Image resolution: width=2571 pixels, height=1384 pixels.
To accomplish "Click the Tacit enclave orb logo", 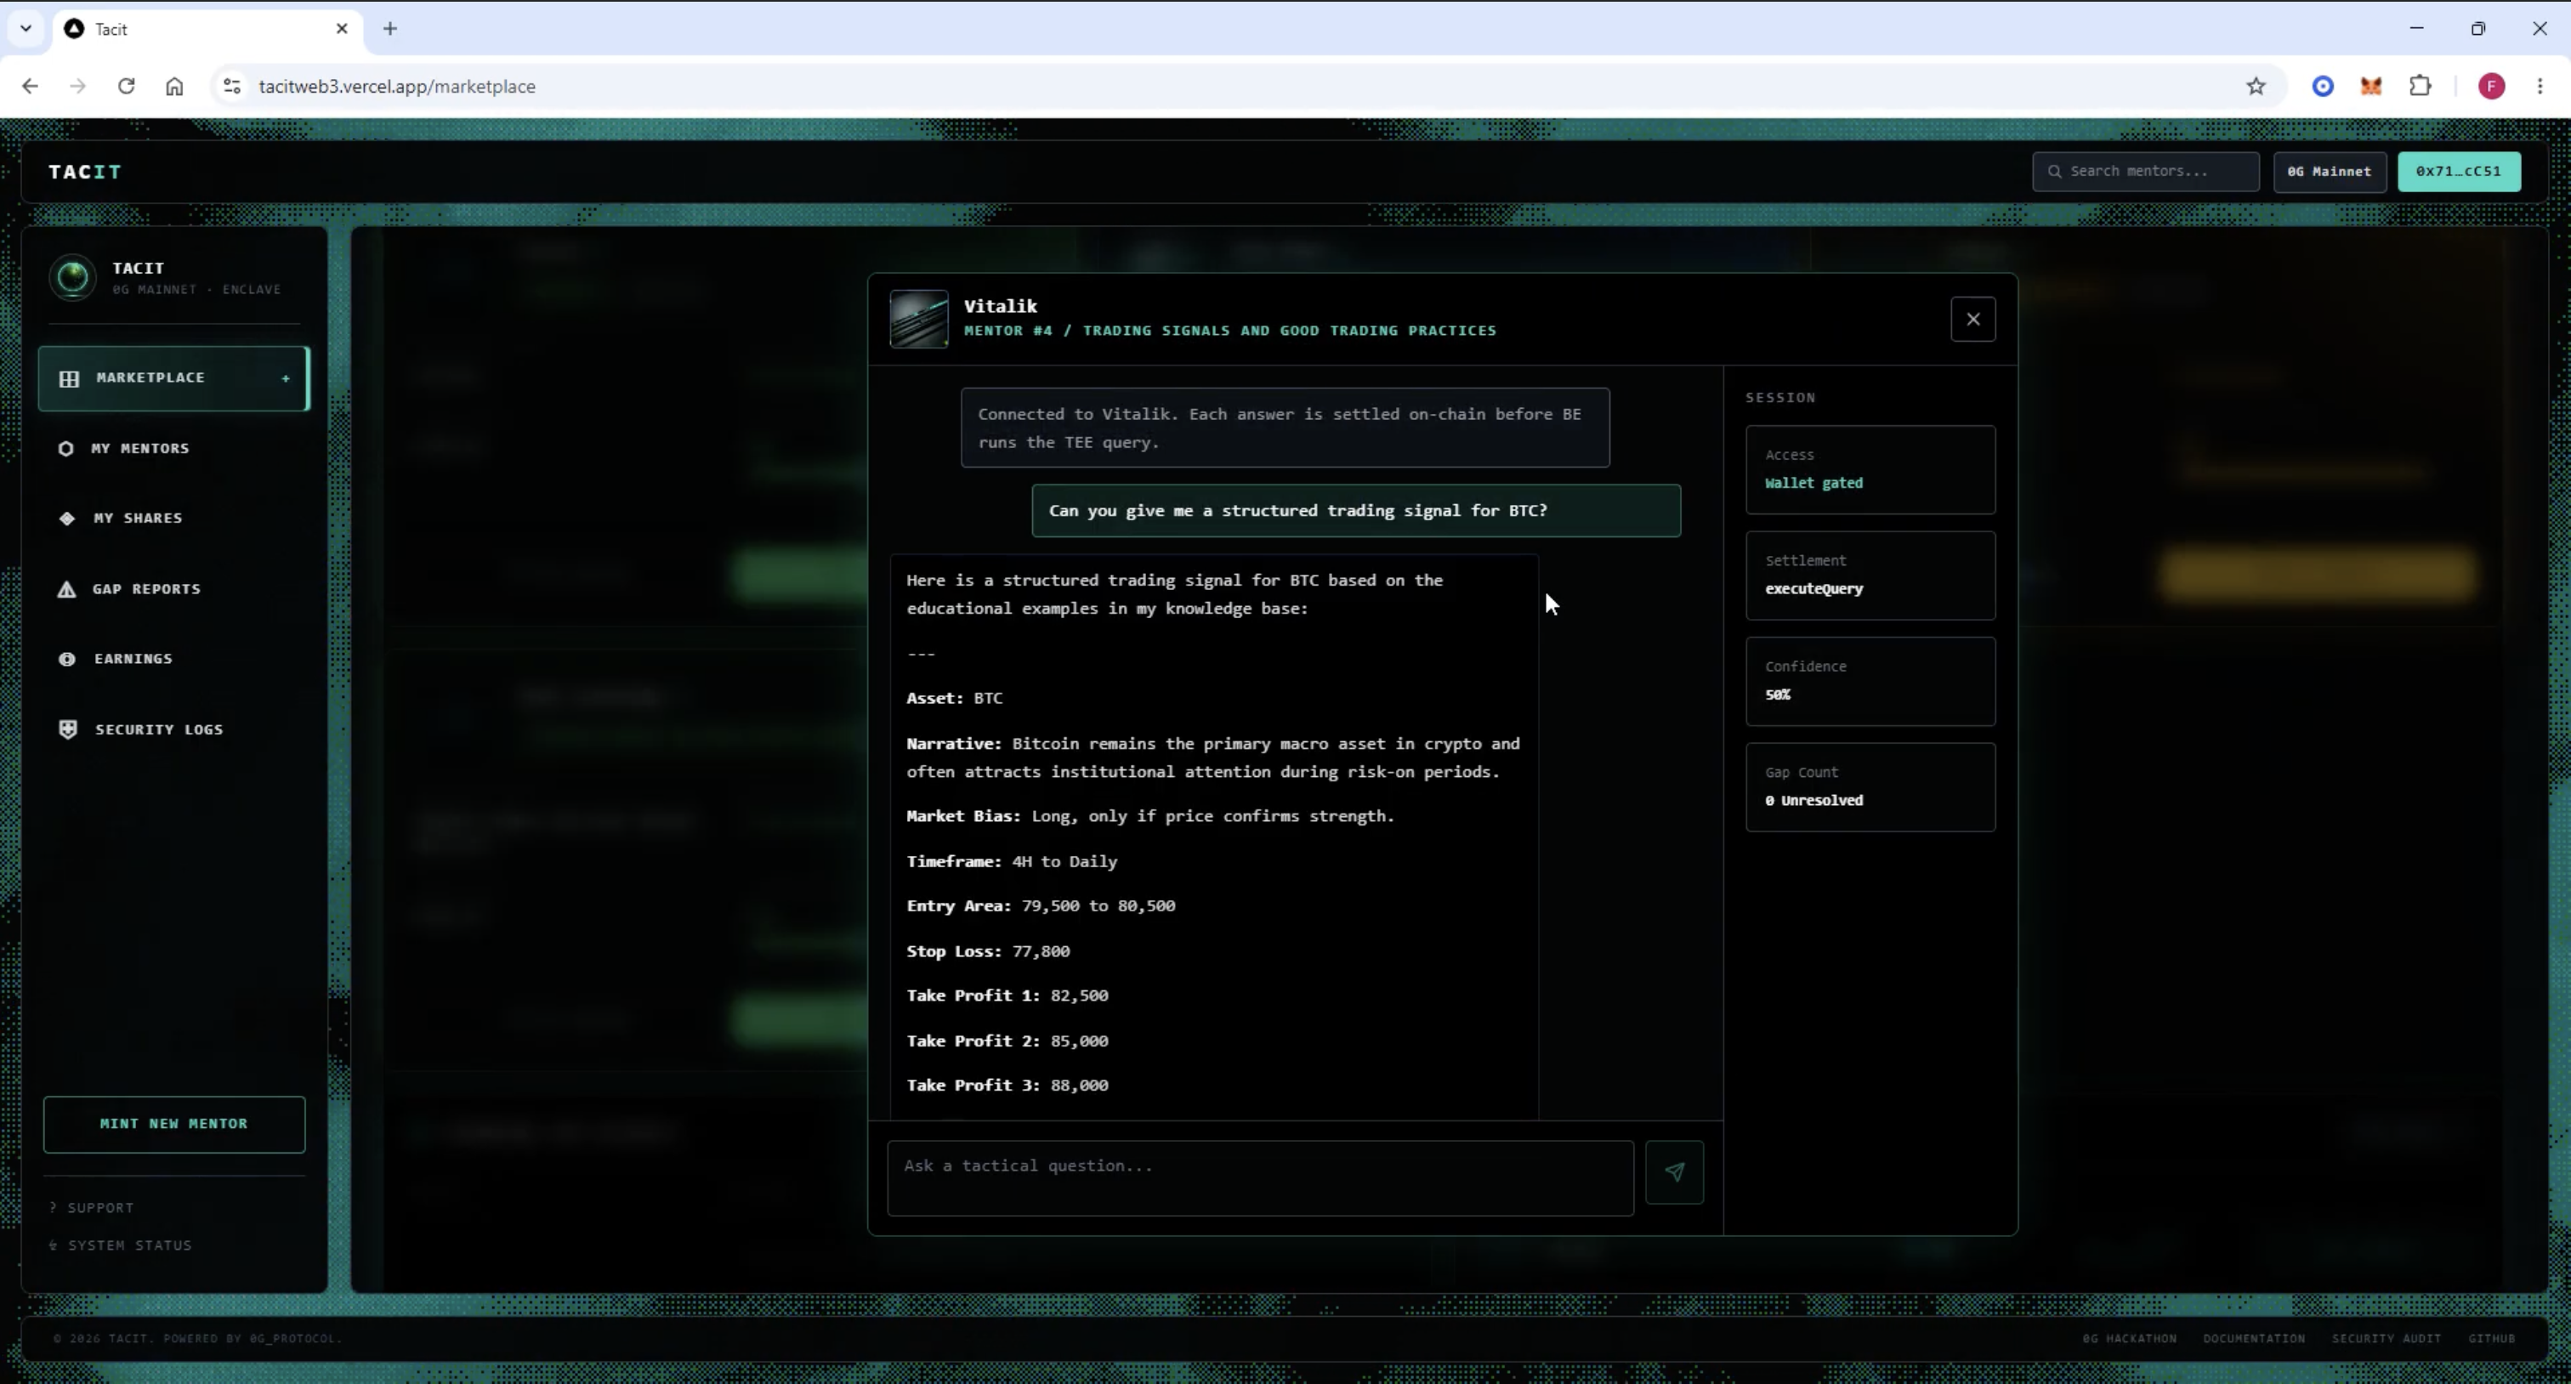I will (73, 277).
